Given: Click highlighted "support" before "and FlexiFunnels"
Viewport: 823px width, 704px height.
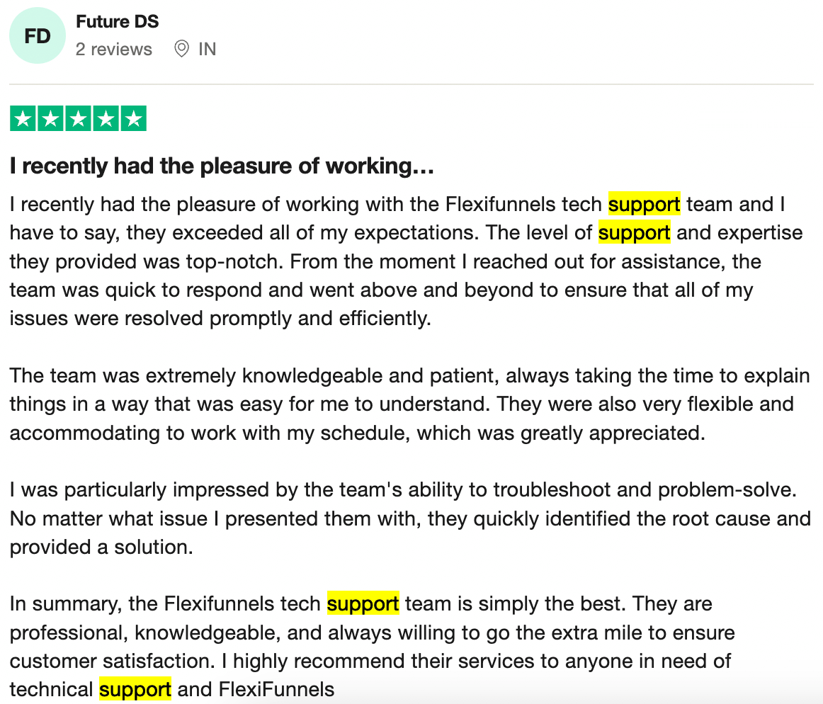Looking at the screenshot, I should point(135,689).
